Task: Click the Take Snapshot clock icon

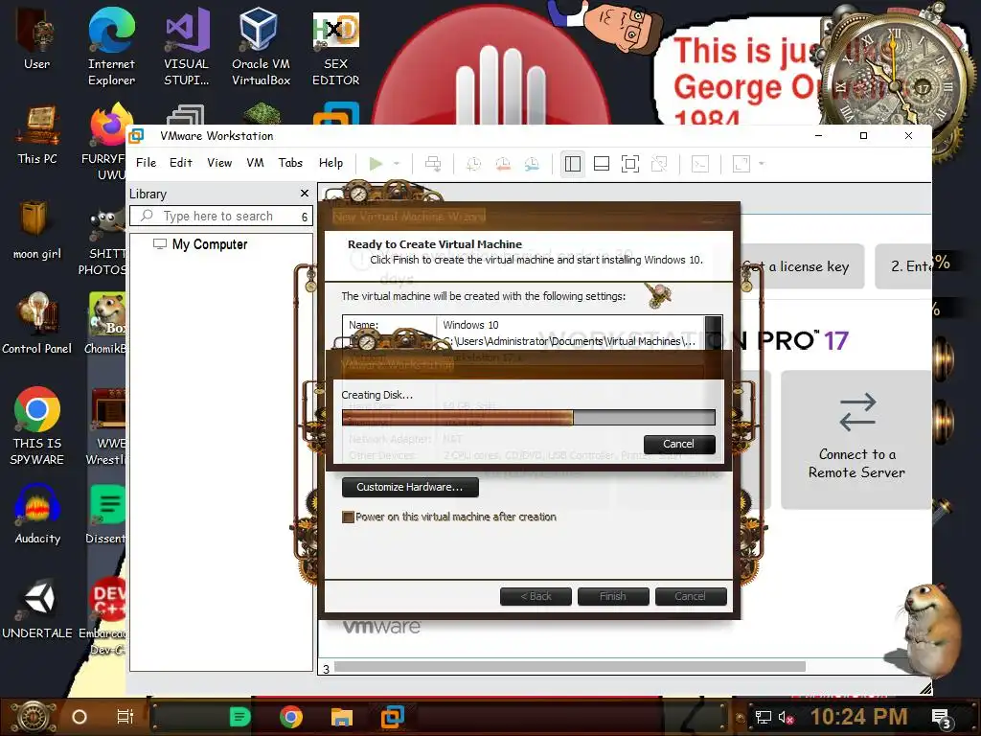Action: click(x=473, y=164)
